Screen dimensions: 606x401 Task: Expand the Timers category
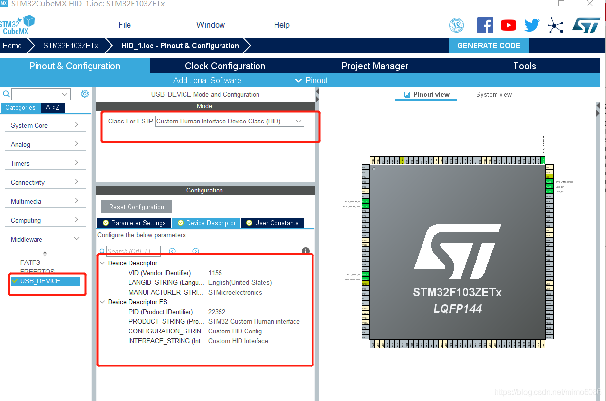tap(45, 163)
